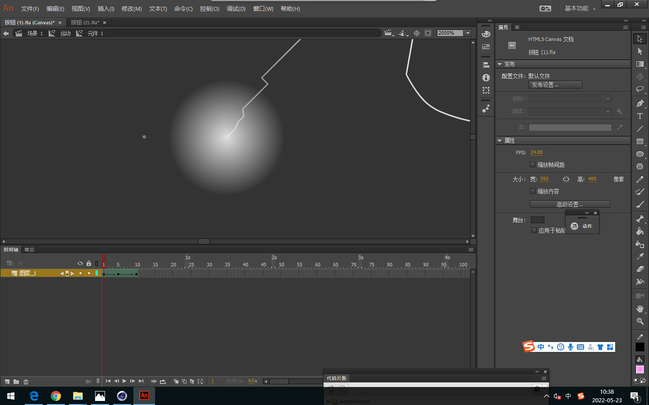Open the 修改(M) menu
Screen dimensions: 649x405
(132, 9)
